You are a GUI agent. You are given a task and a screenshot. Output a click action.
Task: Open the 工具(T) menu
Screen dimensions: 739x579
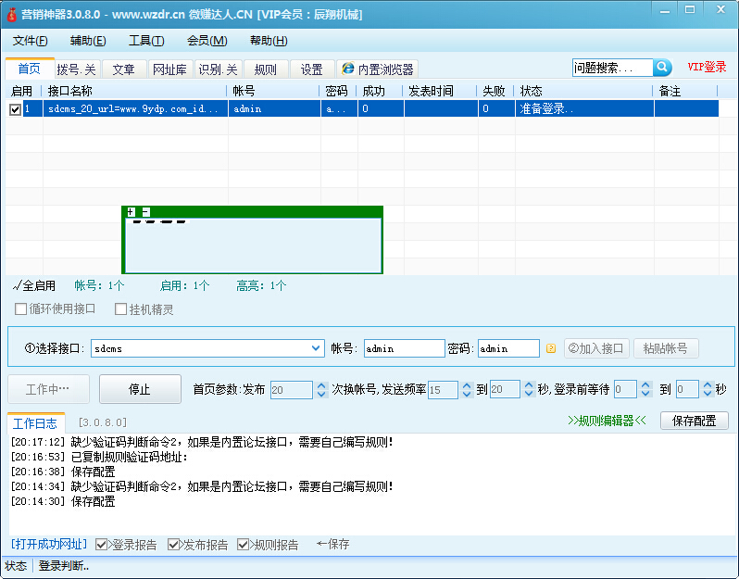pyautogui.click(x=146, y=41)
